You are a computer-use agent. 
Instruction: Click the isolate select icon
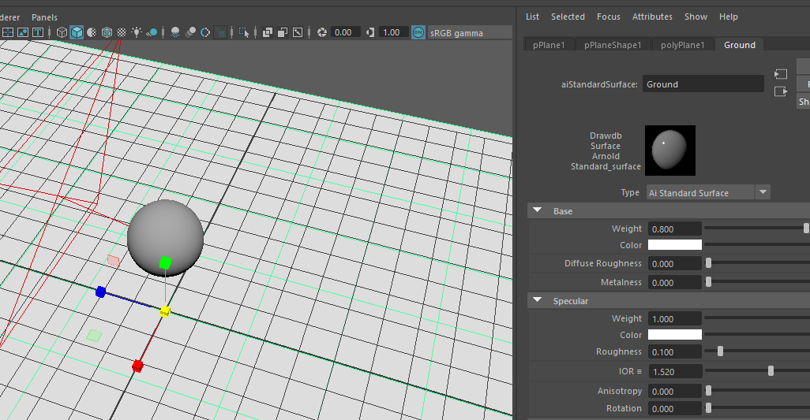tap(244, 32)
